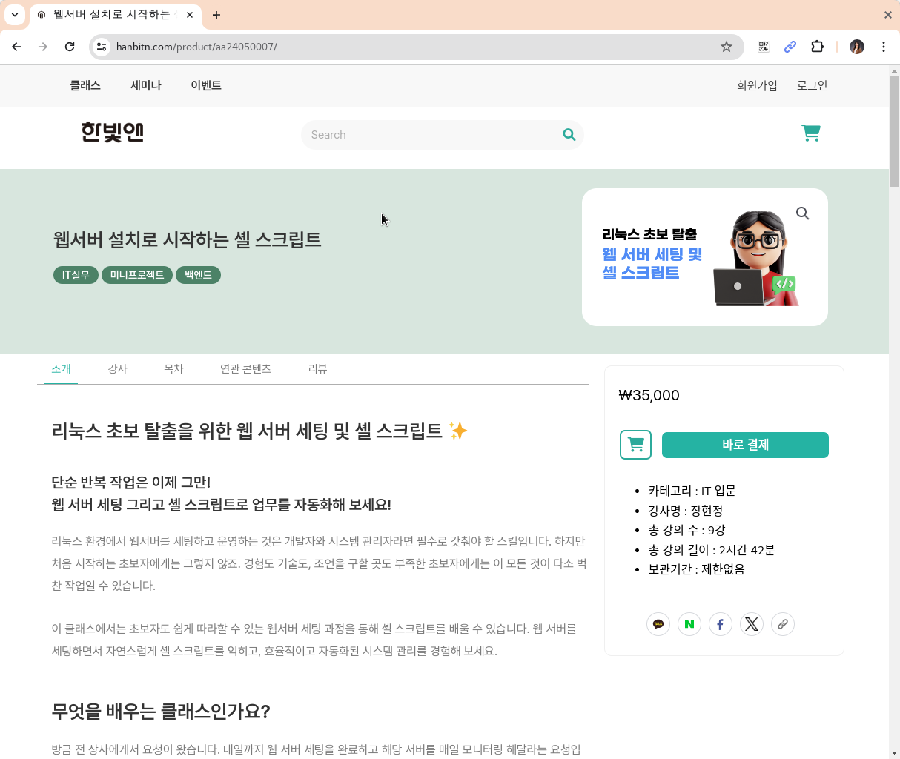Click the 무엇을 배우는 클래스인가요? heading

click(161, 712)
